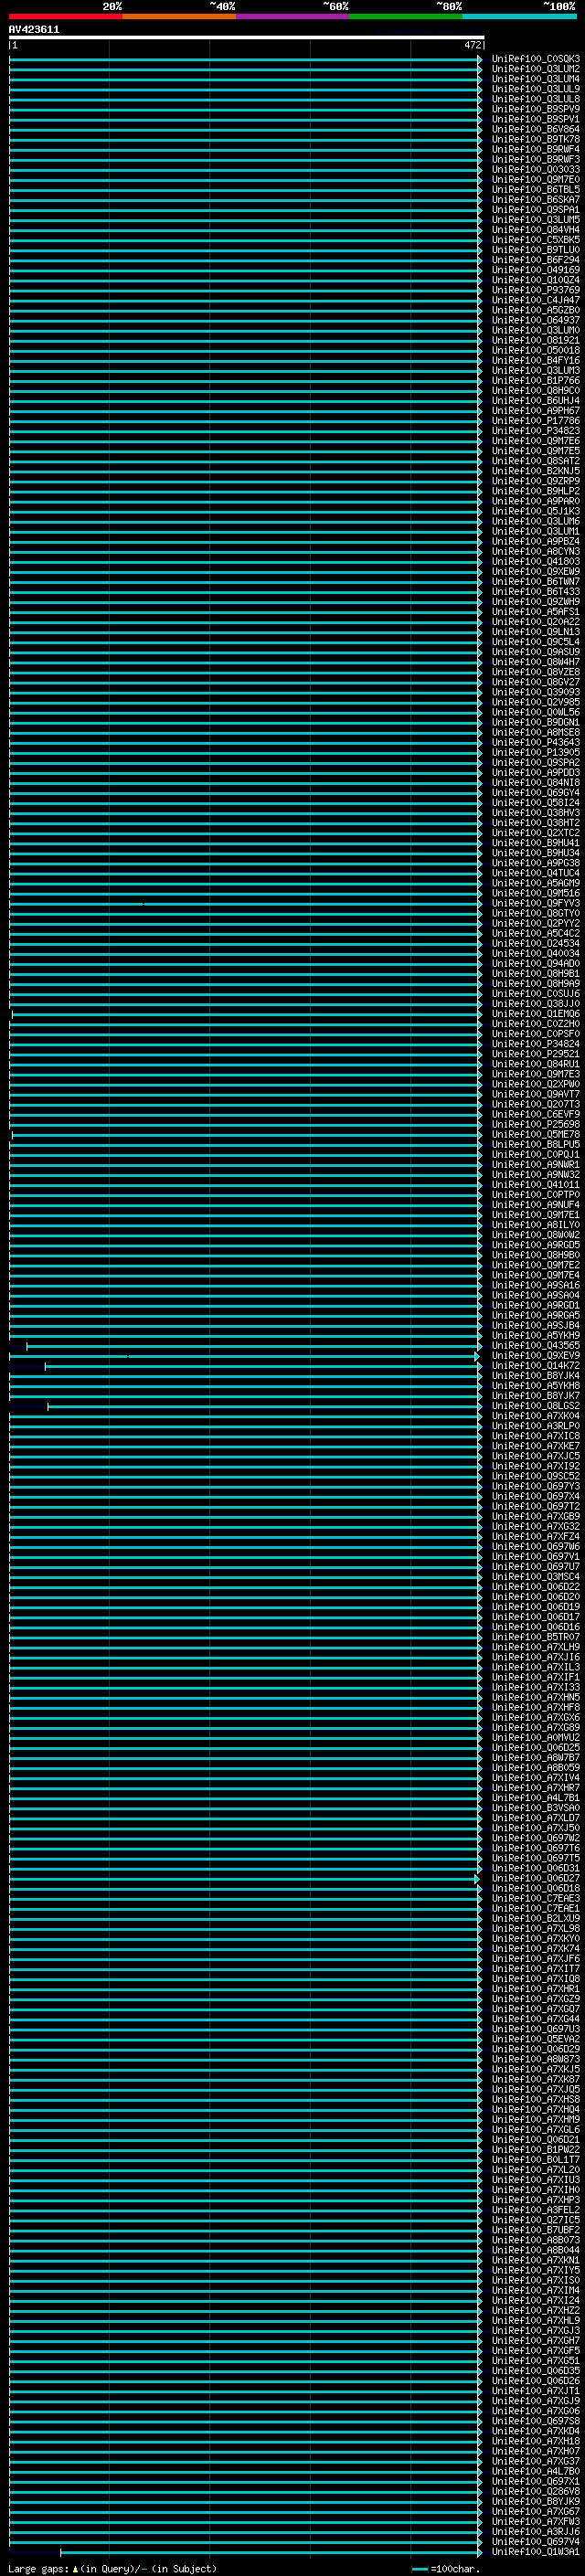The height and width of the screenshot is (2576, 585).
Task: Click the orange ~40% identity legend bar
Action: [179, 16]
